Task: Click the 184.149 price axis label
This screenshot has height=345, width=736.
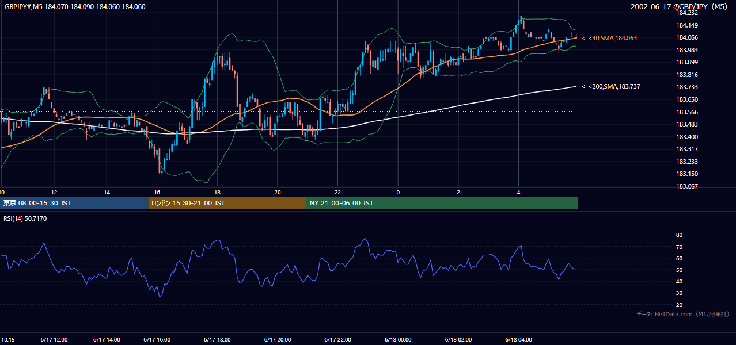Action: 687,25
